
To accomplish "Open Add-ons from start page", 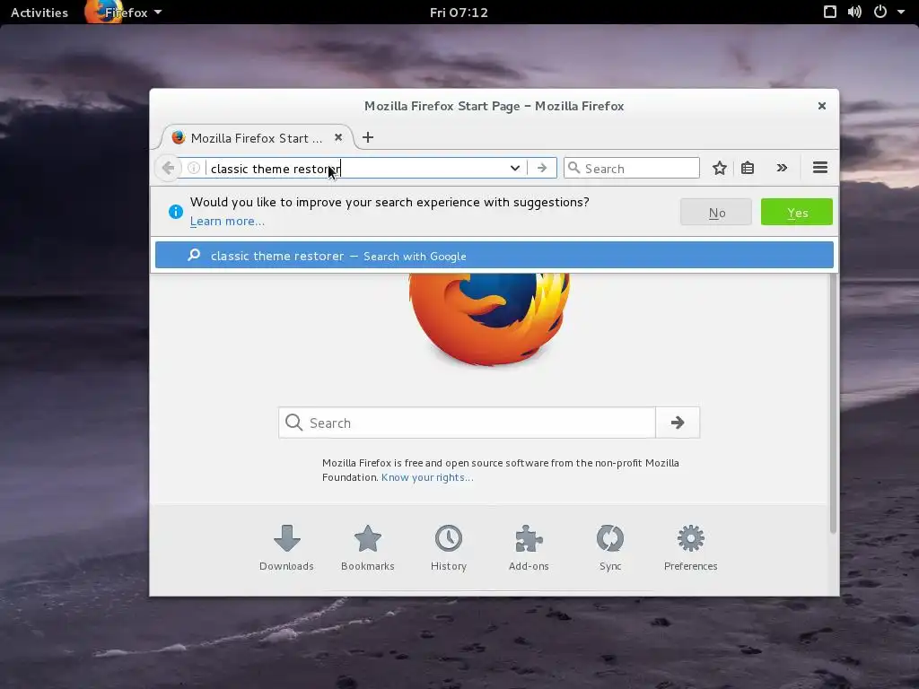I will (529, 548).
